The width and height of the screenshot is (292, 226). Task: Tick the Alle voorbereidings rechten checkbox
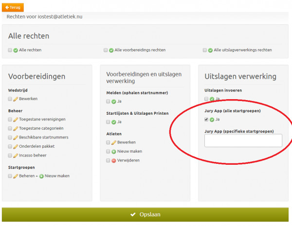pos(105,50)
